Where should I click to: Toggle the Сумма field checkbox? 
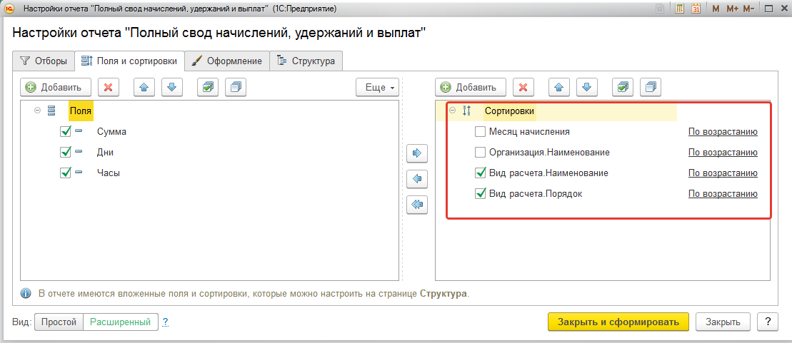click(65, 132)
